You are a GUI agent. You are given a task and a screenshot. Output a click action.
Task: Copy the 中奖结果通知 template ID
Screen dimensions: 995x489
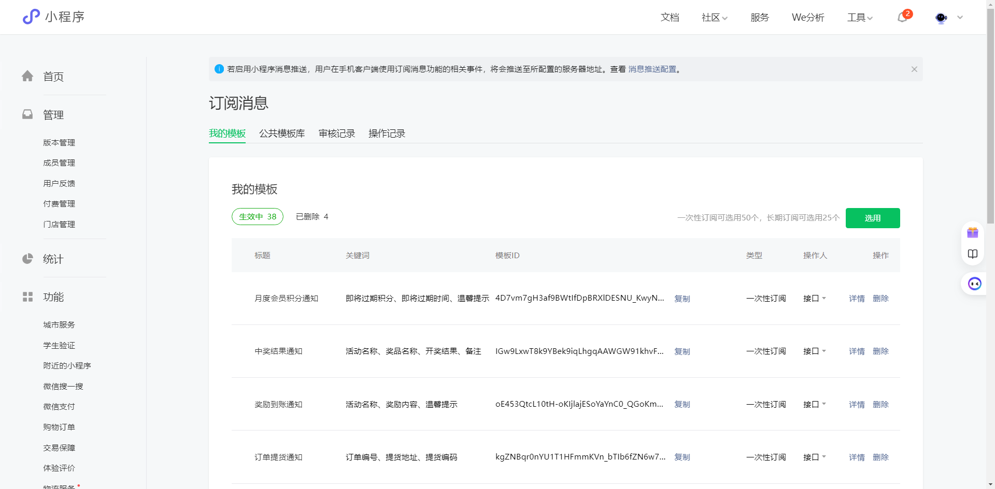pyautogui.click(x=682, y=351)
